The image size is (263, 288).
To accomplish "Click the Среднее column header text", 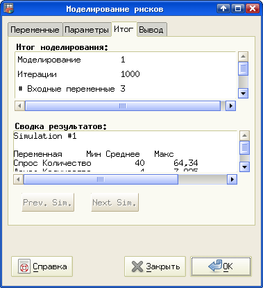I will (123, 154).
